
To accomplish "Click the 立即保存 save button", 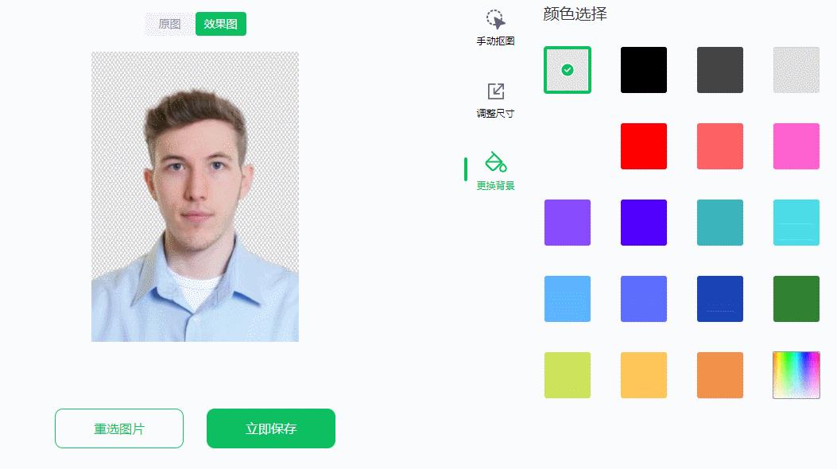I will click(270, 428).
